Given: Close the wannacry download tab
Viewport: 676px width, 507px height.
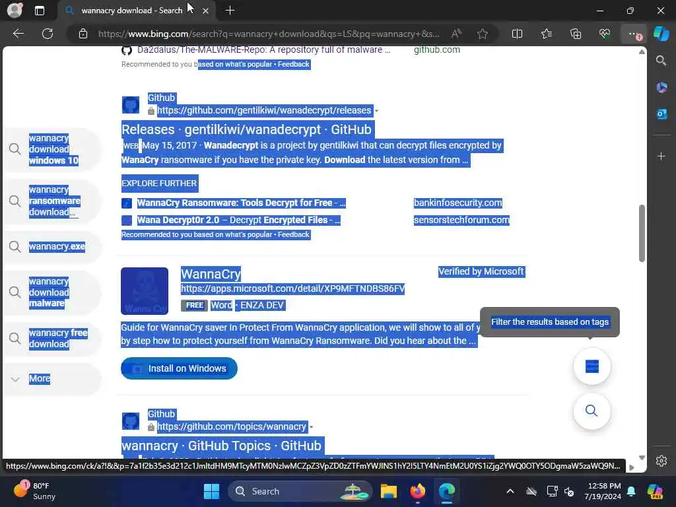Looking at the screenshot, I should pyautogui.click(x=206, y=11).
